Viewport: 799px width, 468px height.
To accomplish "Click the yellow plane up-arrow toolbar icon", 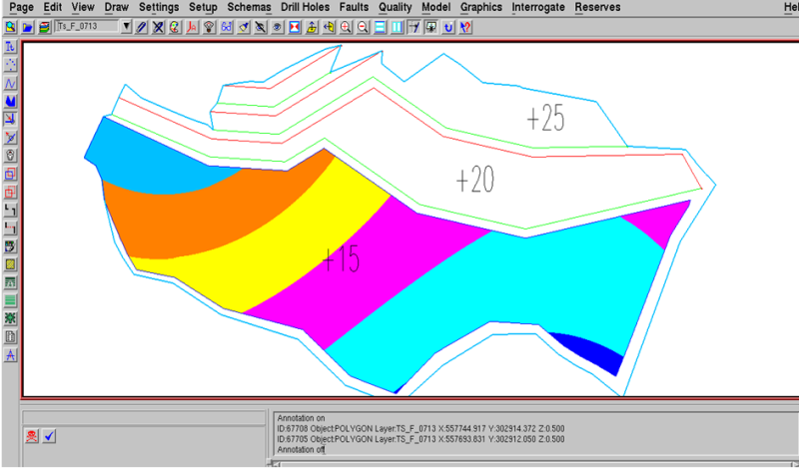I will [312, 27].
